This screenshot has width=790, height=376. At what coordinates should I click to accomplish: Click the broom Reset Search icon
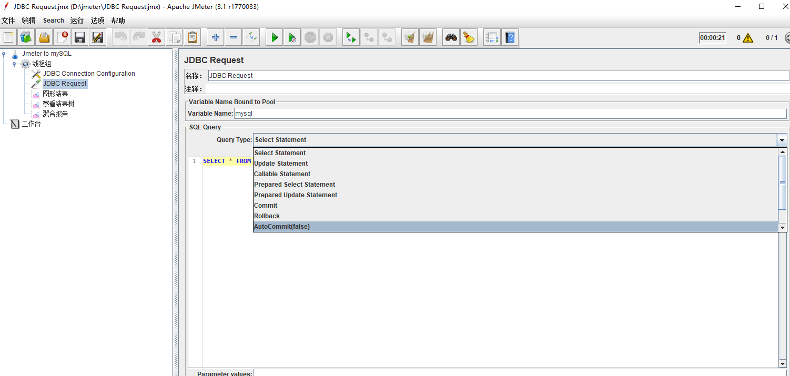469,37
